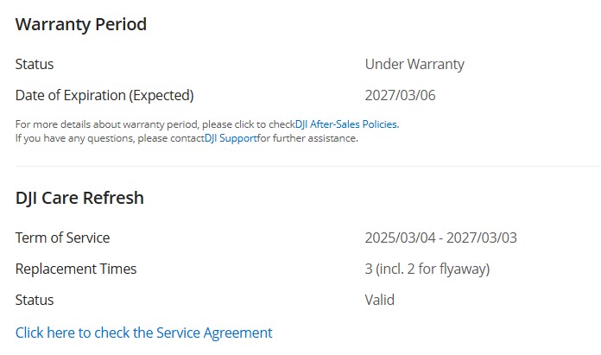The width and height of the screenshot is (601, 355).
Task: Click the DJI Support link
Action: point(231,138)
